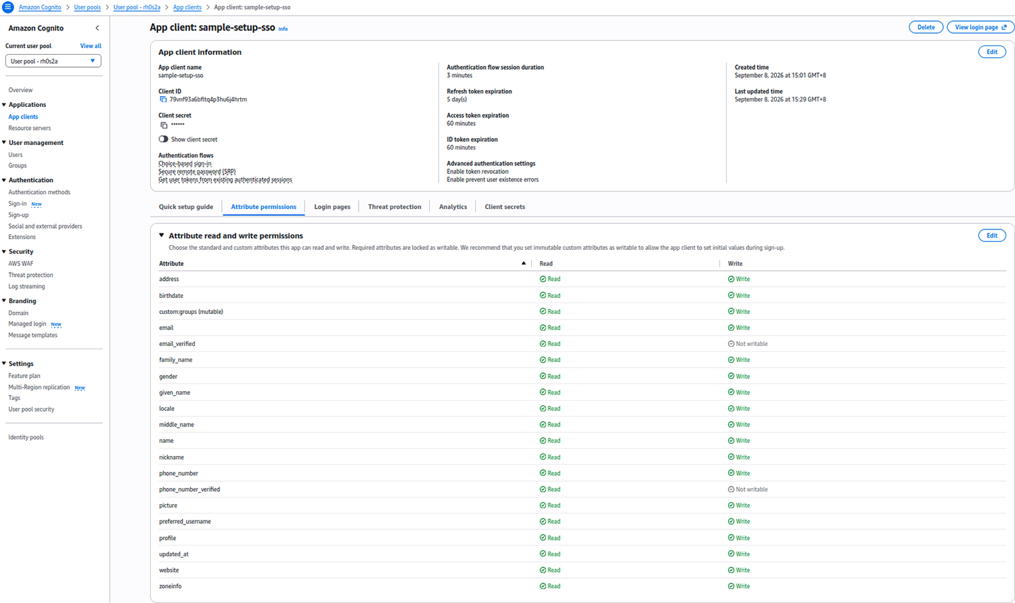Open Log streaming in the sidebar
Image resolution: width=1015 pixels, height=603 pixels.
click(x=26, y=286)
